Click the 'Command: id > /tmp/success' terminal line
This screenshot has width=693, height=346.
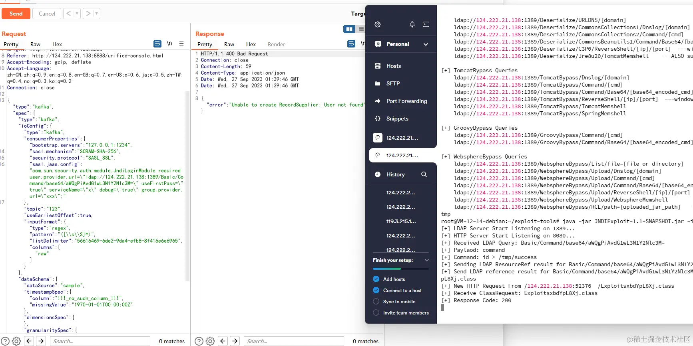(x=489, y=257)
